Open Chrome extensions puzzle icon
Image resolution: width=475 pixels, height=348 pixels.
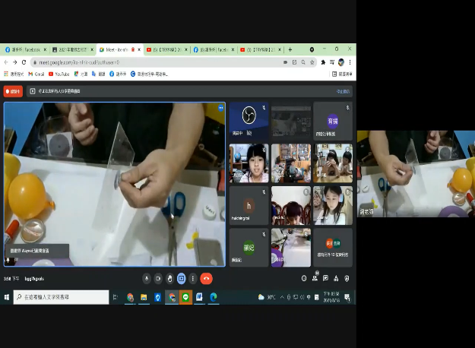323,62
